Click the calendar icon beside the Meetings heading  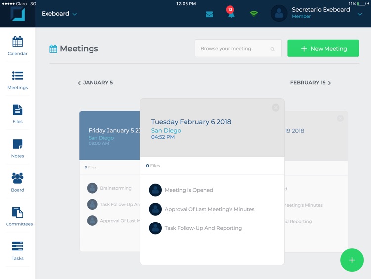[x=53, y=49]
